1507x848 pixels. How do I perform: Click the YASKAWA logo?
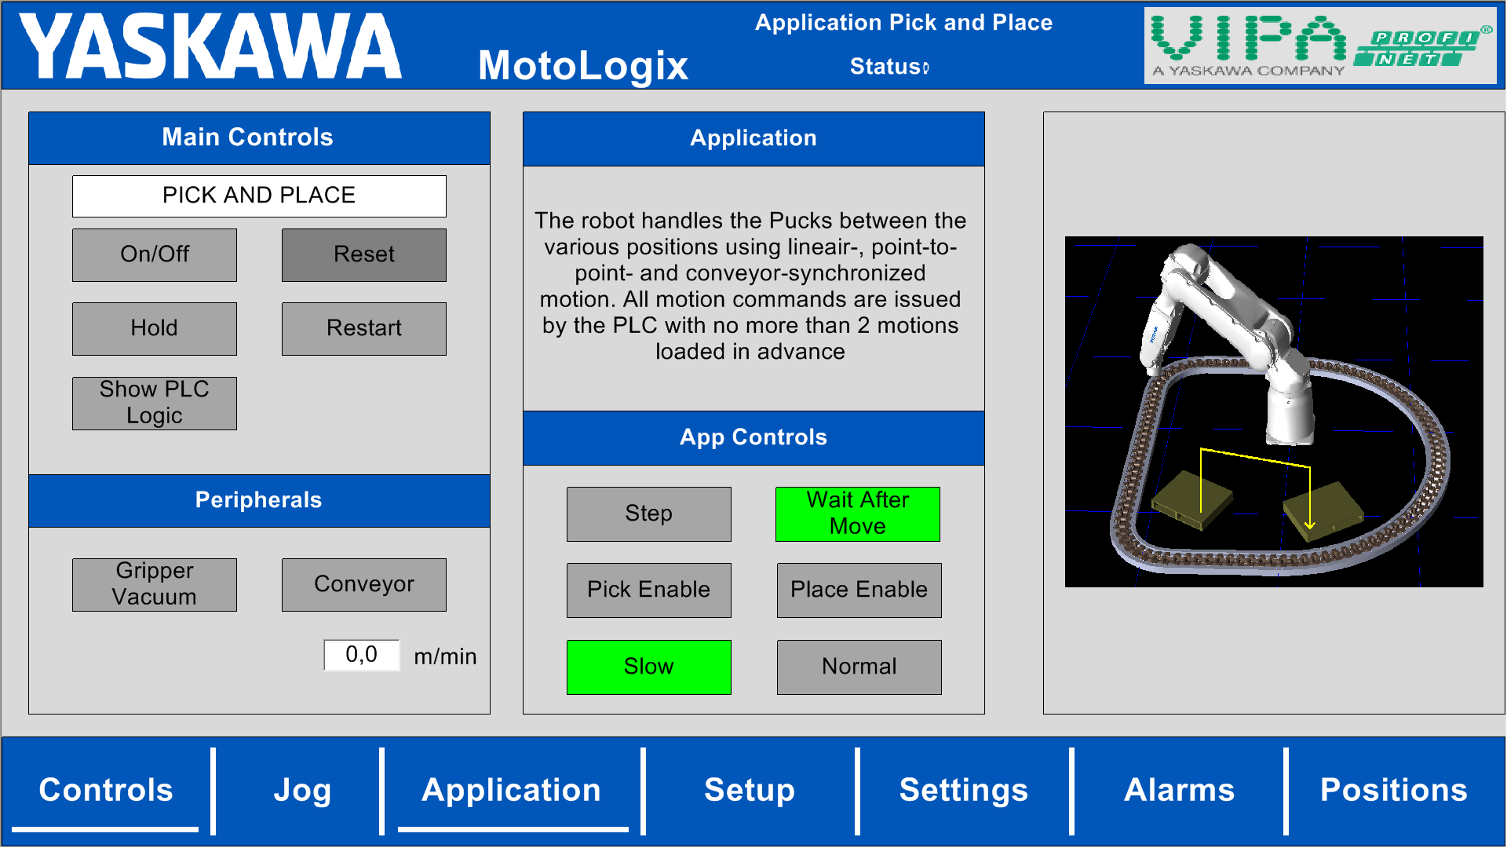coord(210,46)
